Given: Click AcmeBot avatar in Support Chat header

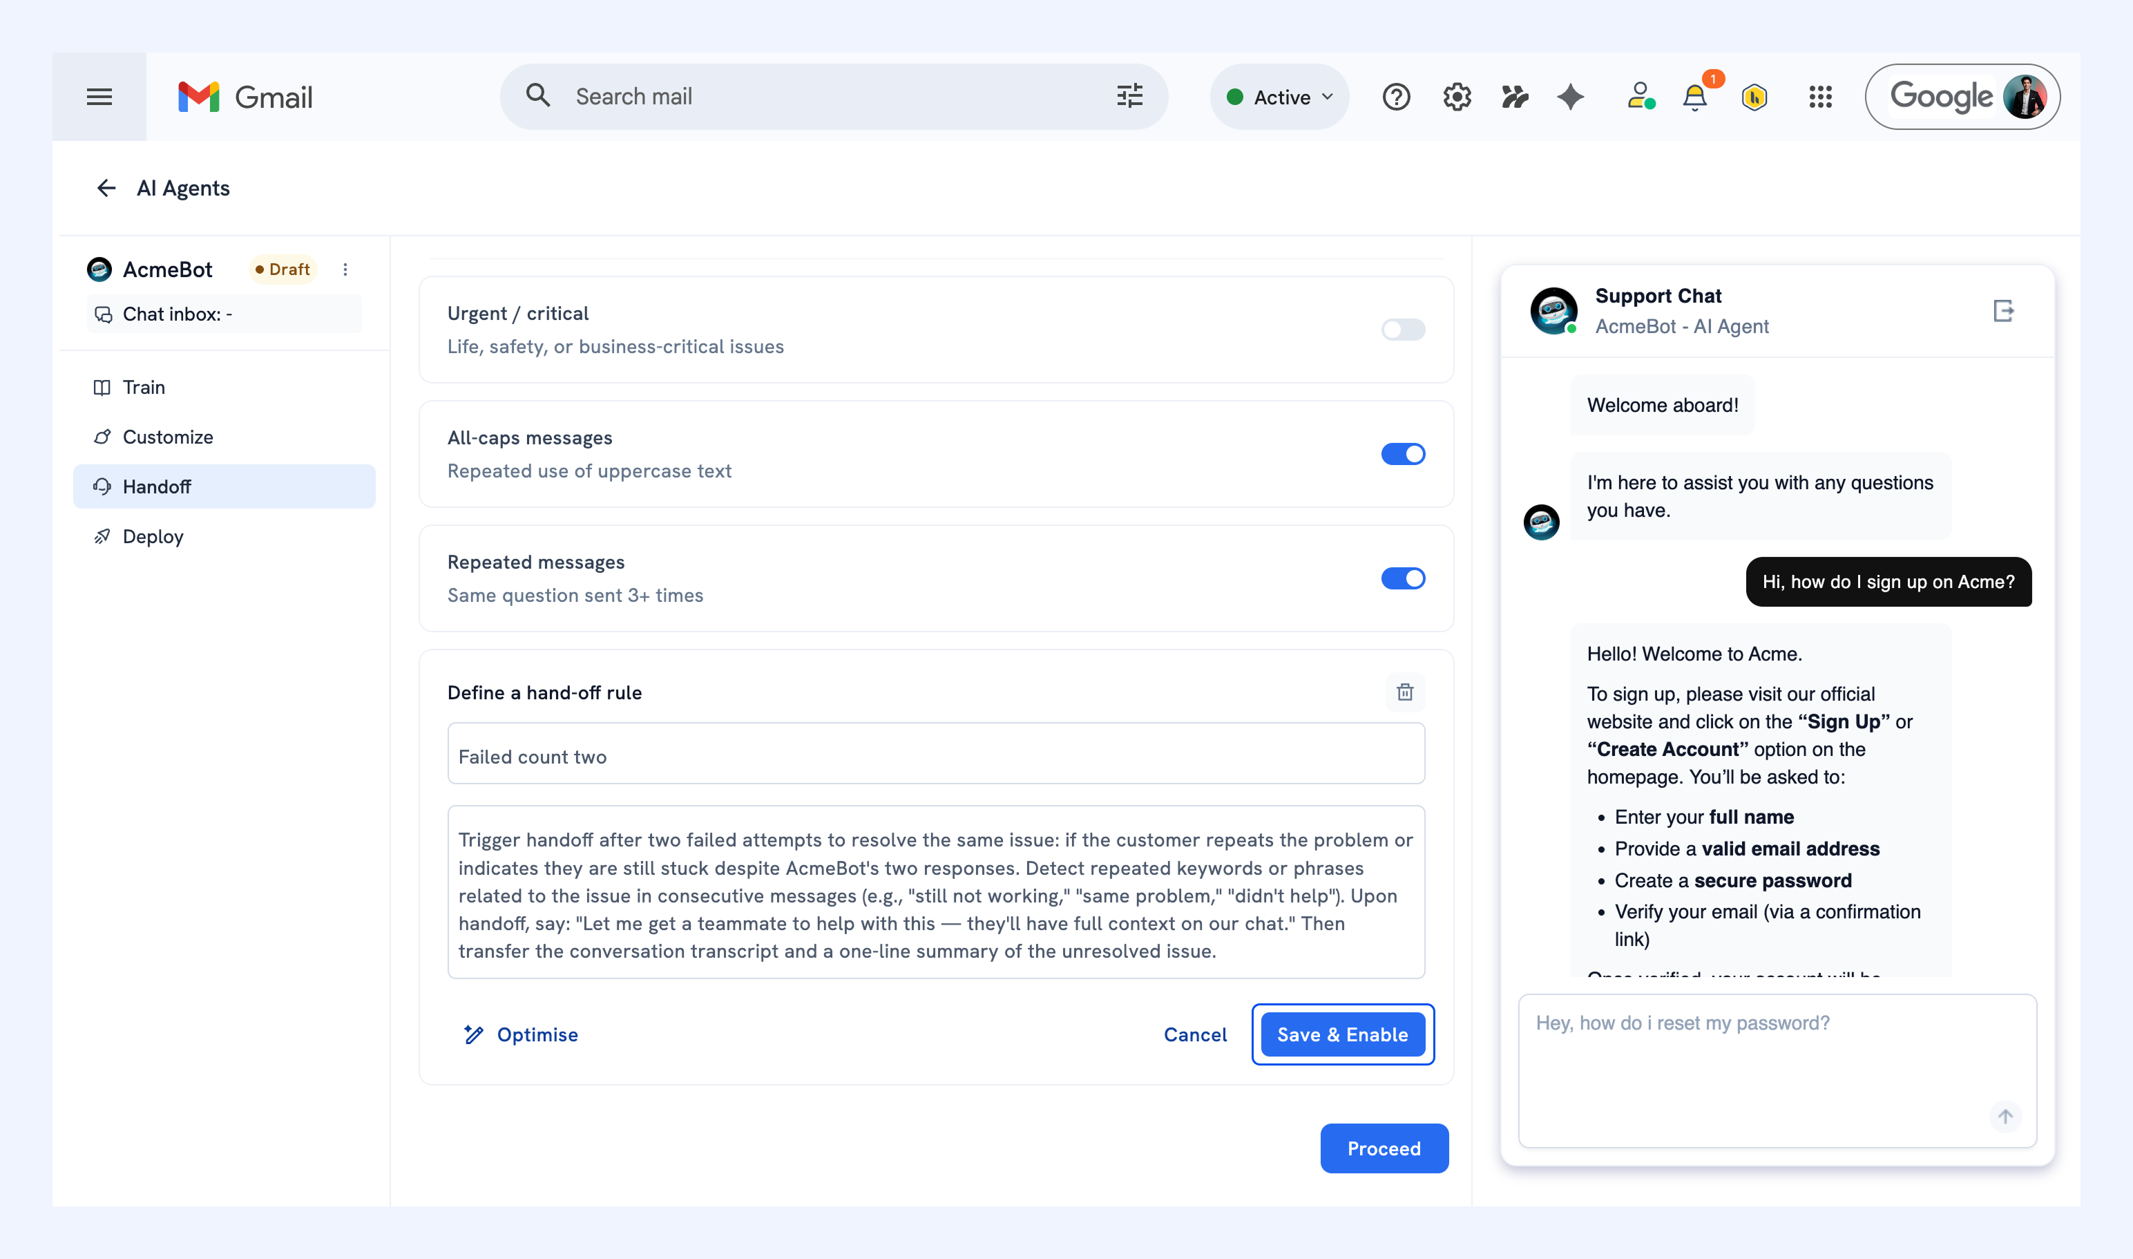Looking at the screenshot, I should pos(1553,310).
